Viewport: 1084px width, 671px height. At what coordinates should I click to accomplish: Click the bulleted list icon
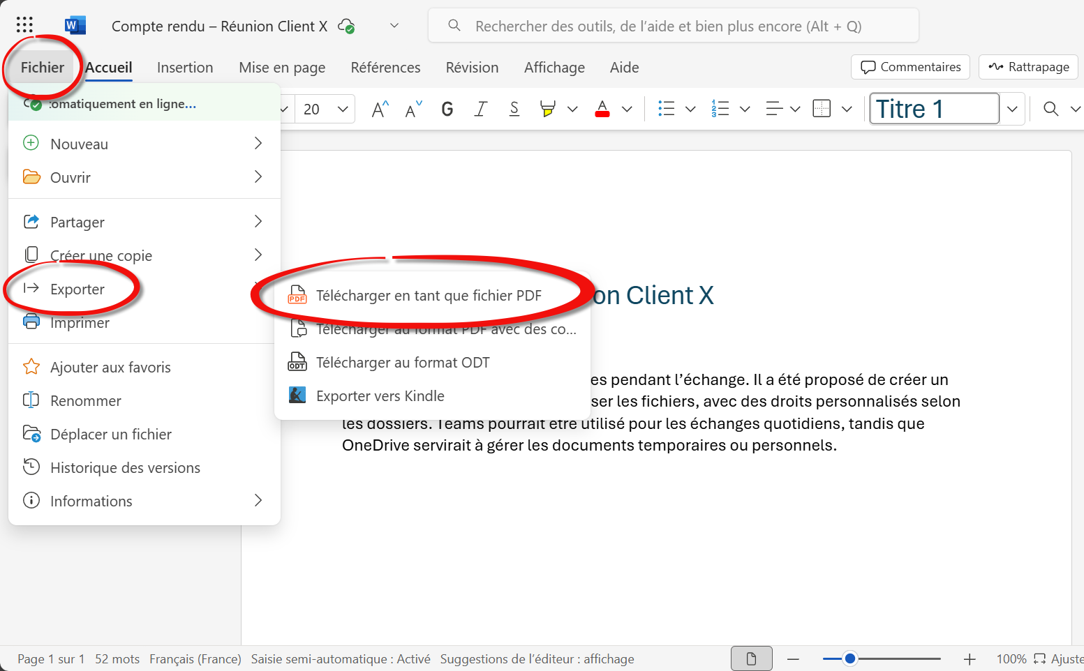(x=667, y=109)
